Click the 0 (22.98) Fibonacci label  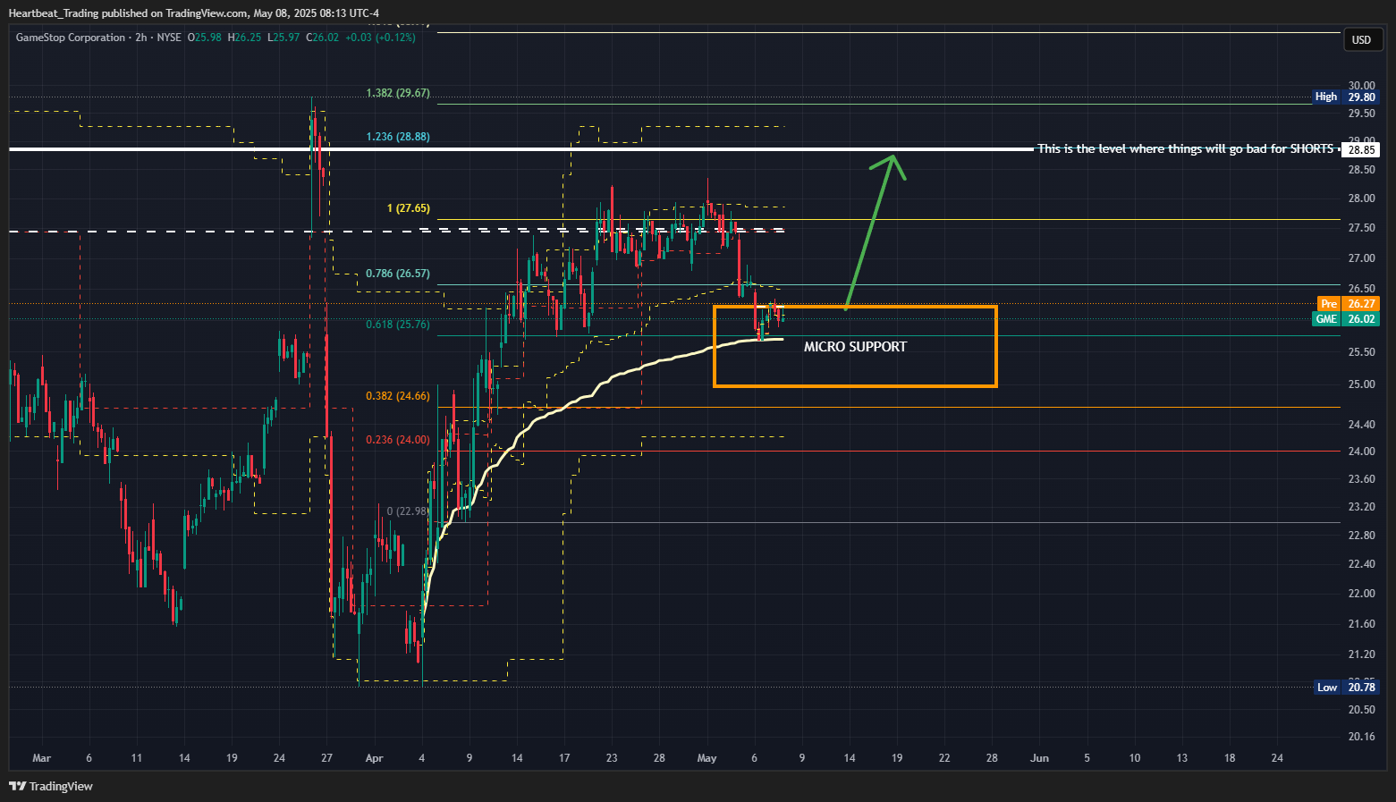(x=408, y=511)
